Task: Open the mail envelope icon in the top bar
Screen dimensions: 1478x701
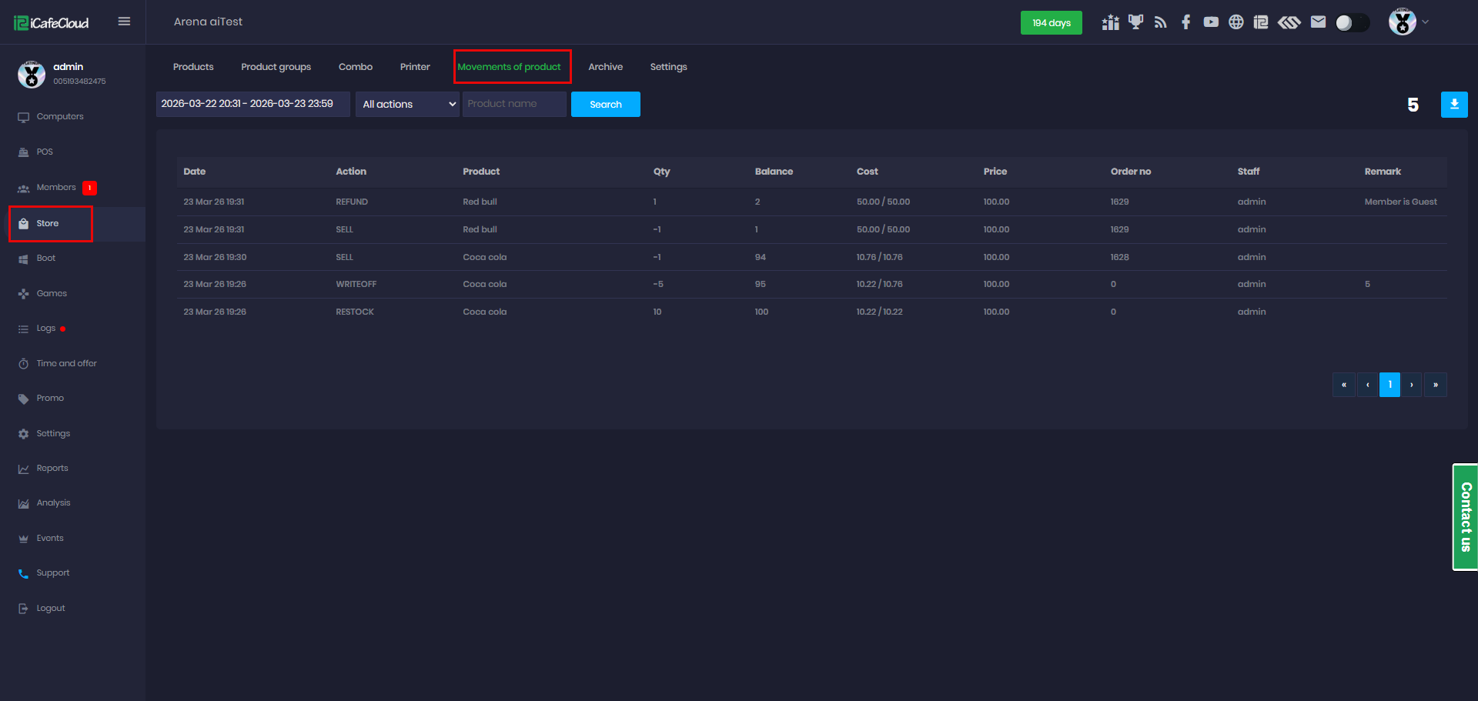Action: (x=1317, y=22)
